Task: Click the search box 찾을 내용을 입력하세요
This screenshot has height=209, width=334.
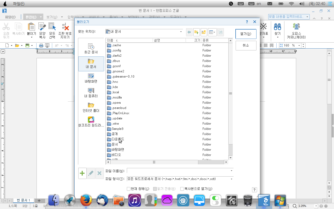Action: point(287,16)
